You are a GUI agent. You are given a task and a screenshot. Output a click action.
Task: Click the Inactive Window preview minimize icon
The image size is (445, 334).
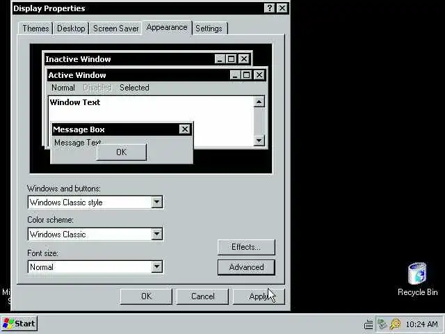pos(220,59)
